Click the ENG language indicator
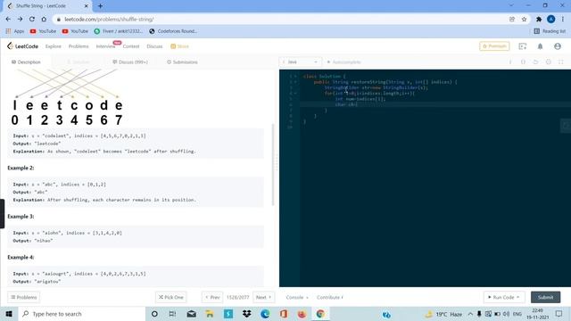Viewport: 571px width, 321px height. [x=517, y=314]
